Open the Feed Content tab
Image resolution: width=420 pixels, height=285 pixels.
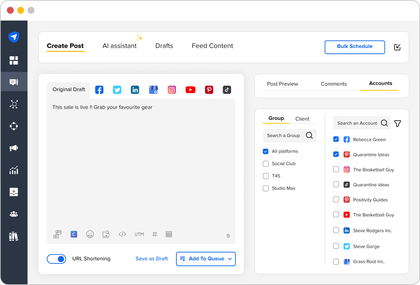click(212, 46)
